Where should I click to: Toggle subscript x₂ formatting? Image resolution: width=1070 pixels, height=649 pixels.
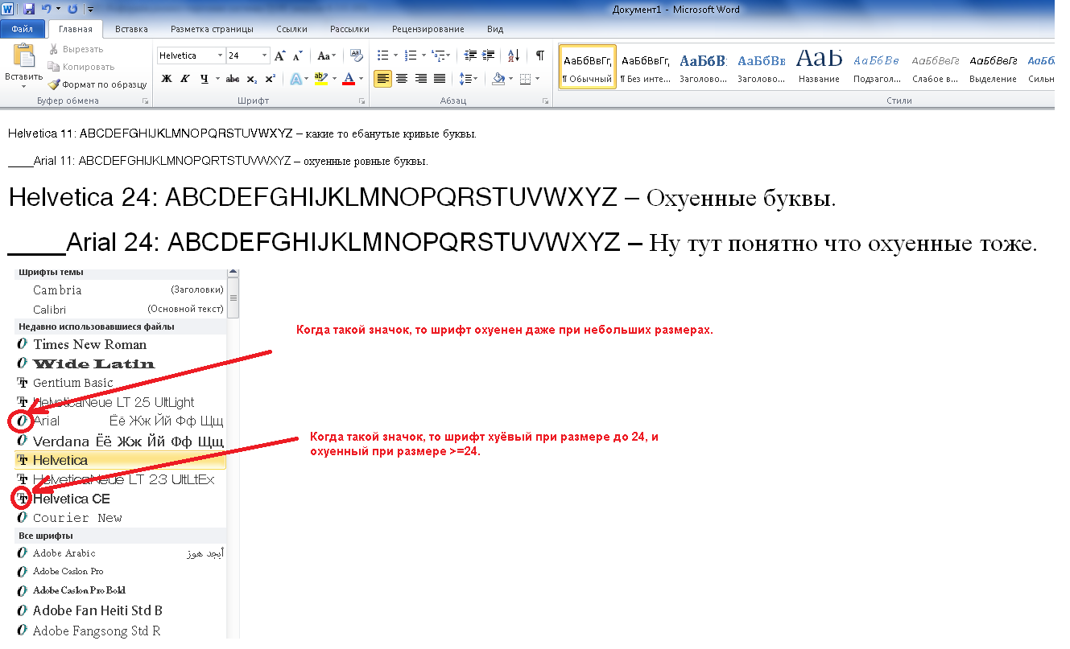[252, 79]
